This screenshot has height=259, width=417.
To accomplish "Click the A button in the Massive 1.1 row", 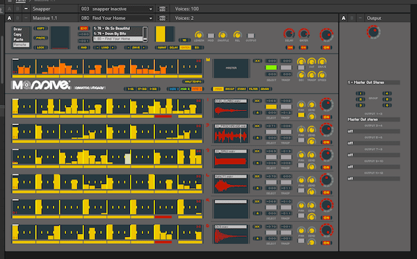I will [10, 18].
